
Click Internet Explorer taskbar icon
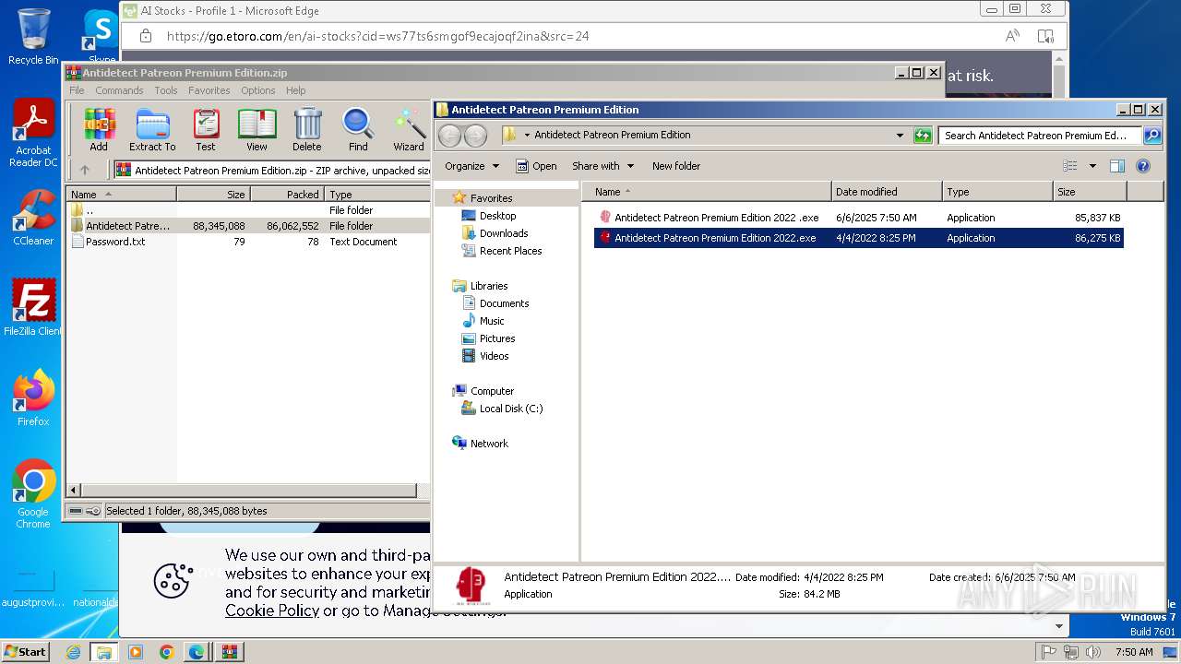(74, 652)
